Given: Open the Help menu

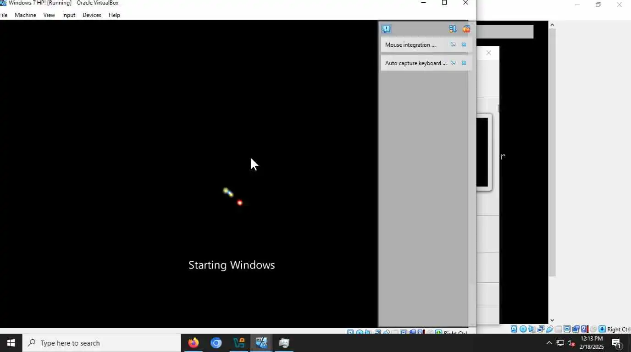Looking at the screenshot, I should (x=114, y=15).
